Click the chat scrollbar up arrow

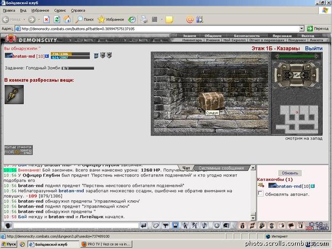[x=253, y=168]
